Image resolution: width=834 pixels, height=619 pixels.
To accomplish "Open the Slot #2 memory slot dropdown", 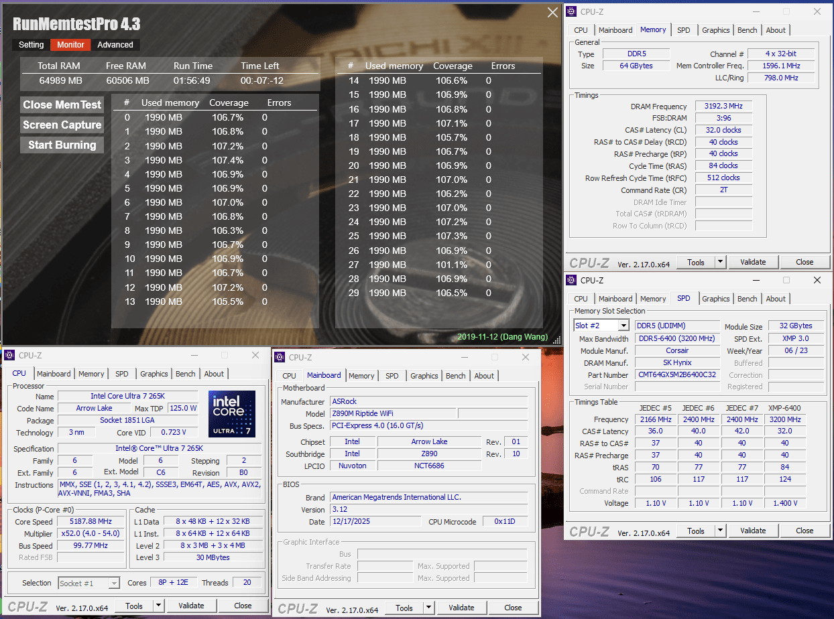I will click(x=623, y=326).
